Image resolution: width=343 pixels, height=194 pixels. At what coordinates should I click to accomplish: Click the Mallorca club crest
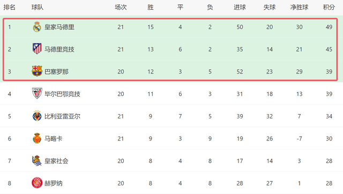pyautogui.click(x=37, y=138)
